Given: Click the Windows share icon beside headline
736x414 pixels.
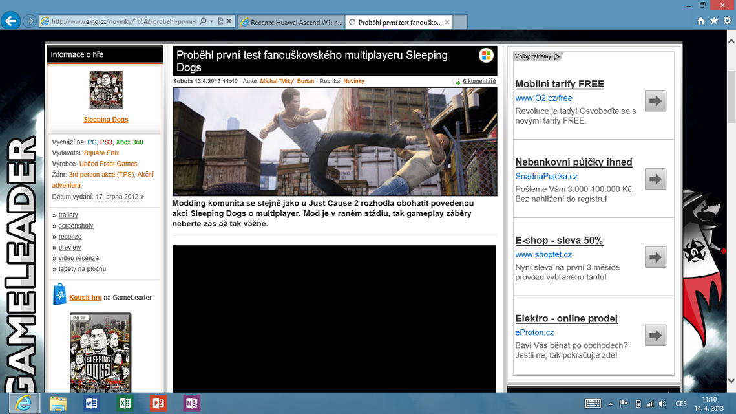Looking at the screenshot, I should tap(486, 56).
